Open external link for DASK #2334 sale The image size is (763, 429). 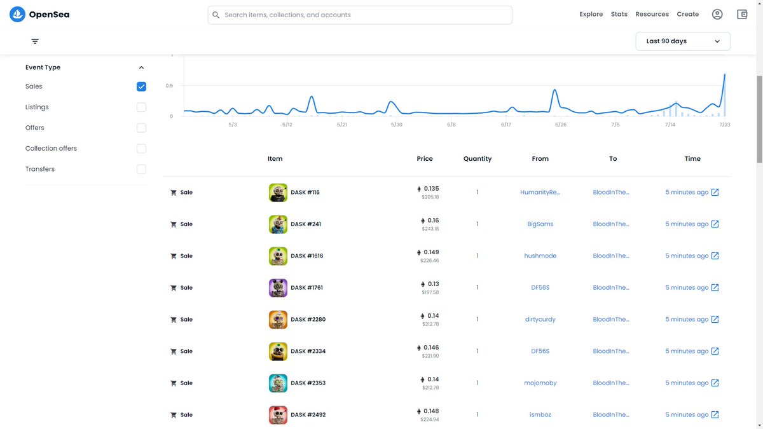point(715,351)
